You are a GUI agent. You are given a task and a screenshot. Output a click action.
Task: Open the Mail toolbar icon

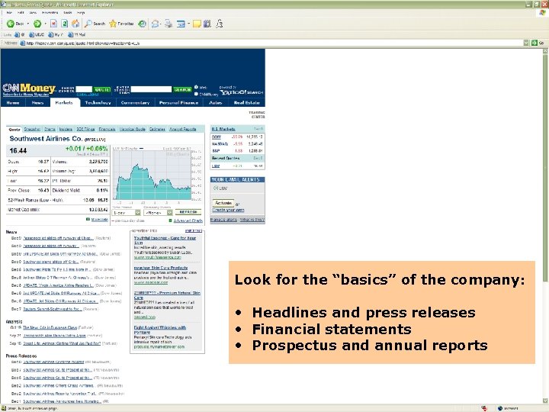[x=155, y=24]
